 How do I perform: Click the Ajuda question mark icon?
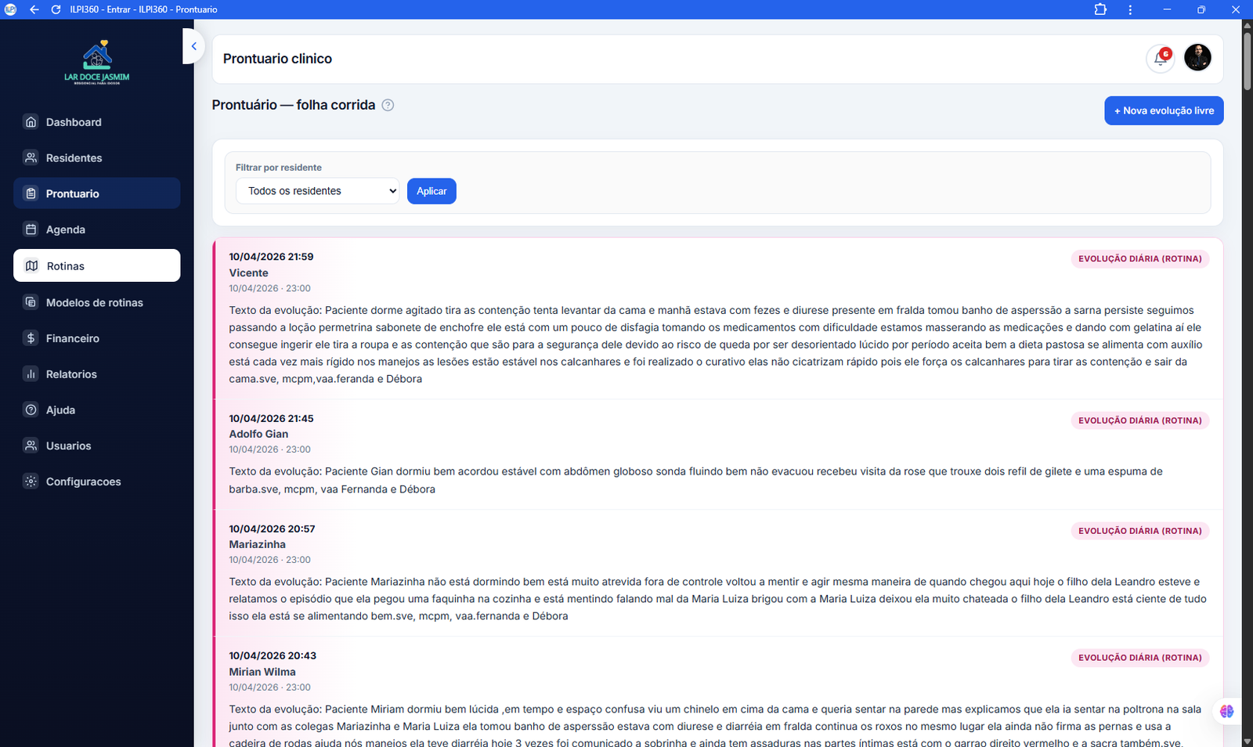pyautogui.click(x=31, y=410)
